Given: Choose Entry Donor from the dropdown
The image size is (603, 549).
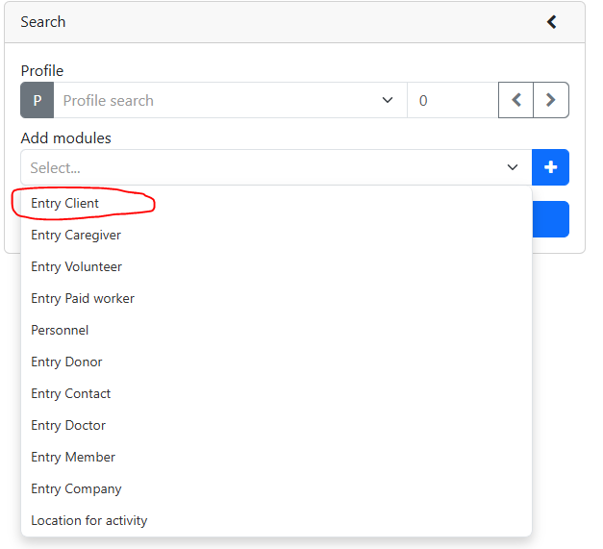Looking at the screenshot, I should [x=66, y=362].
